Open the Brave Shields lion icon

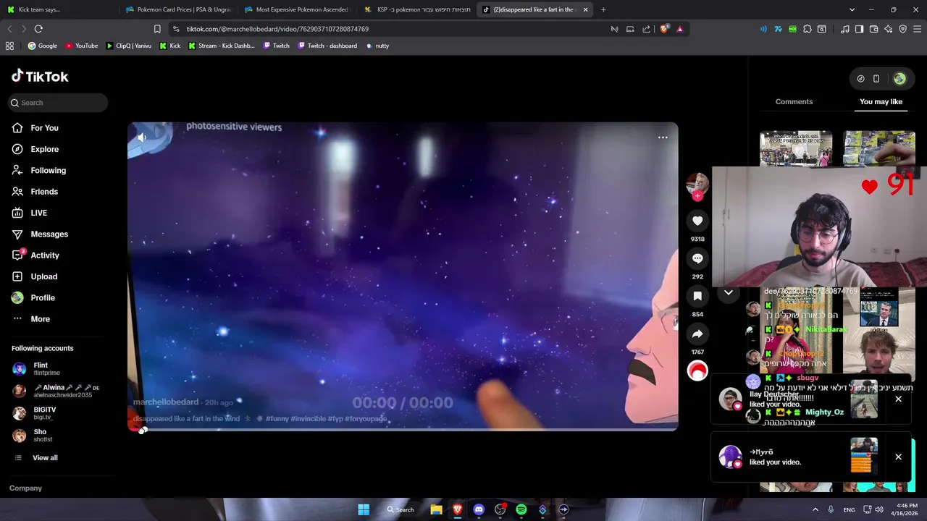664,29
